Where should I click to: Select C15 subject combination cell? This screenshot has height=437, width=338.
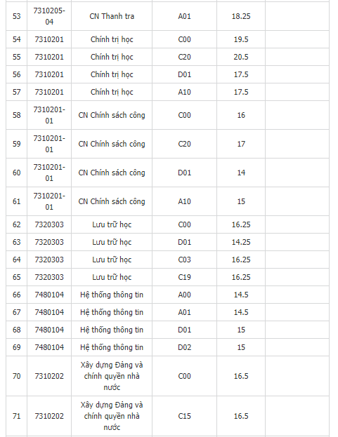coord(184,416)
